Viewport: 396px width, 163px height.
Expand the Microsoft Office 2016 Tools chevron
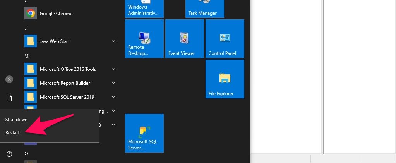pos(113,69)
